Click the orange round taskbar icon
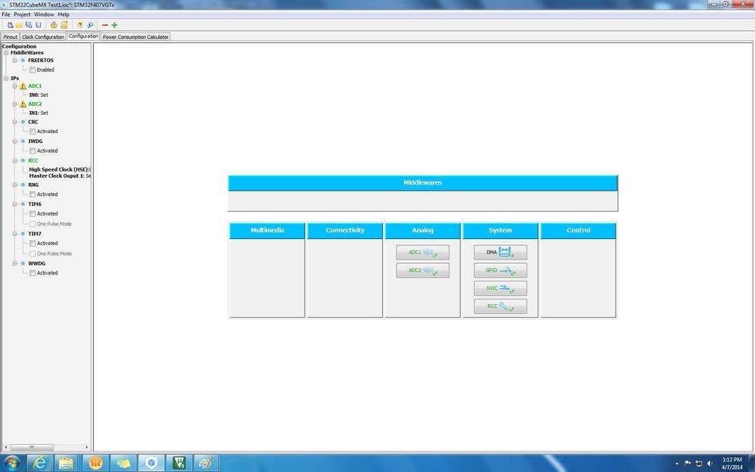755x472 pixels. pos(95,464)
